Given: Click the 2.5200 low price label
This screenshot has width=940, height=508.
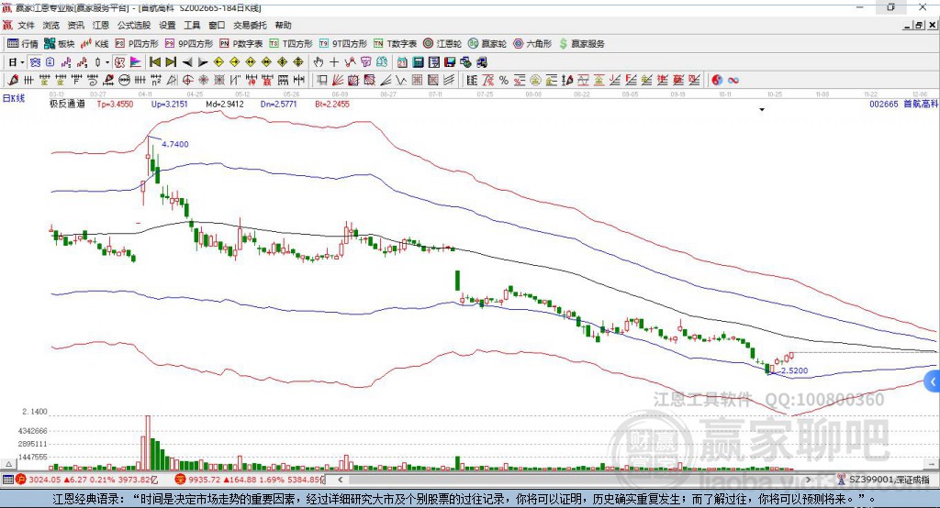Looking at the screenshot, I should click(x=794, y=370).
